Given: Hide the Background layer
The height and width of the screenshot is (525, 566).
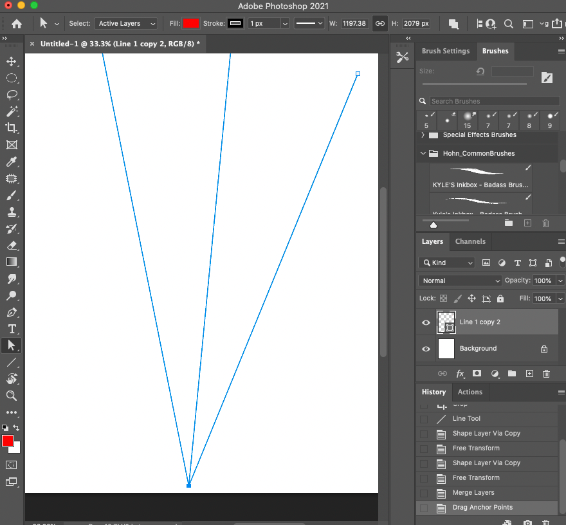Looking at the screenshot, I should click(x=426, y=349).
